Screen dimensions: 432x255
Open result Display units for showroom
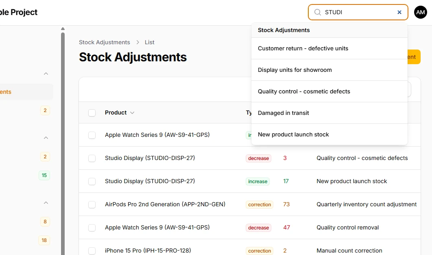click(329, 70)
